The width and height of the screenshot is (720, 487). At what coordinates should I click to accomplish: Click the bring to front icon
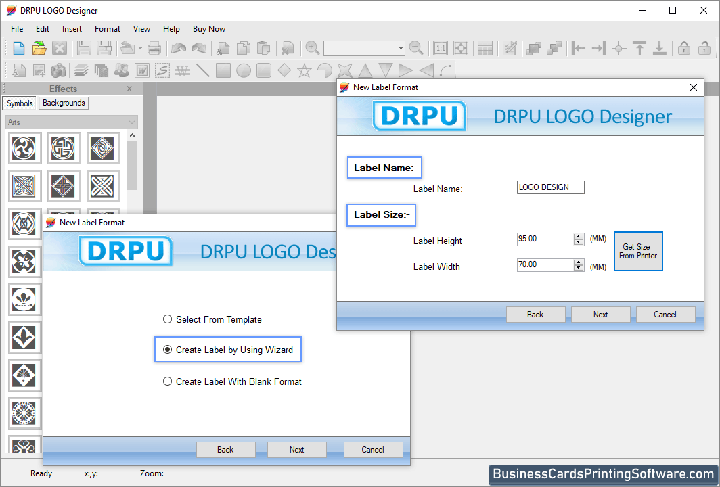tap(534, 48)
